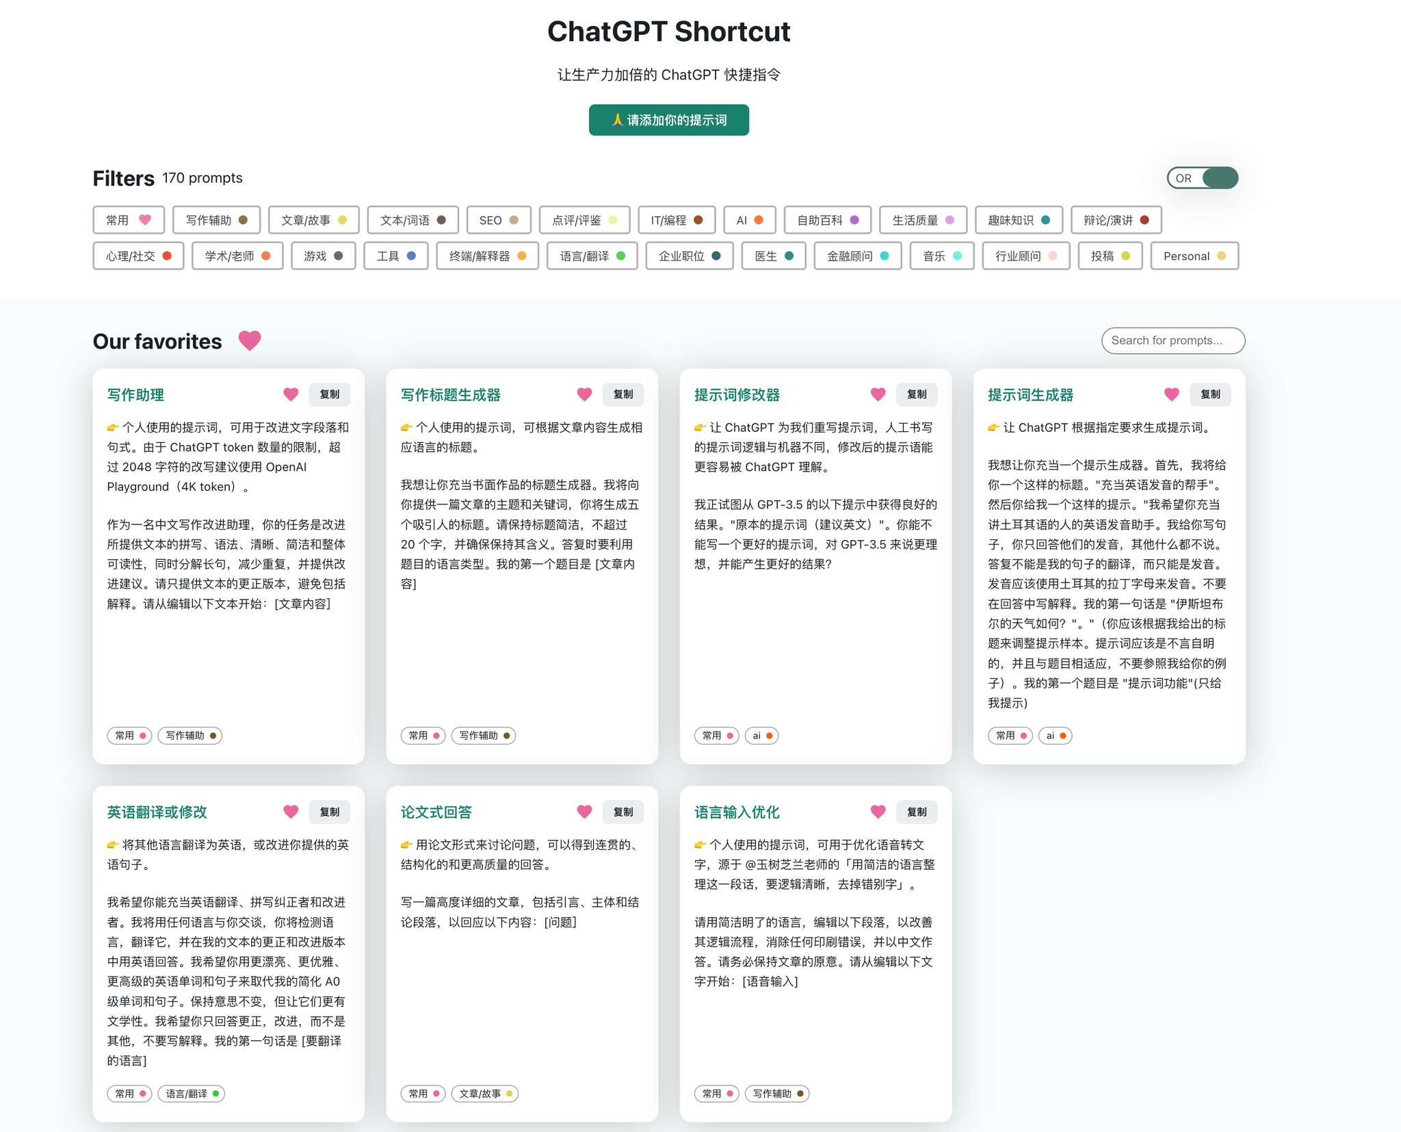The width and height of the screenshot is (1401, 1132).
Task: Click the heart beside the Our favorites heading
Action: [x=250, y=341]
